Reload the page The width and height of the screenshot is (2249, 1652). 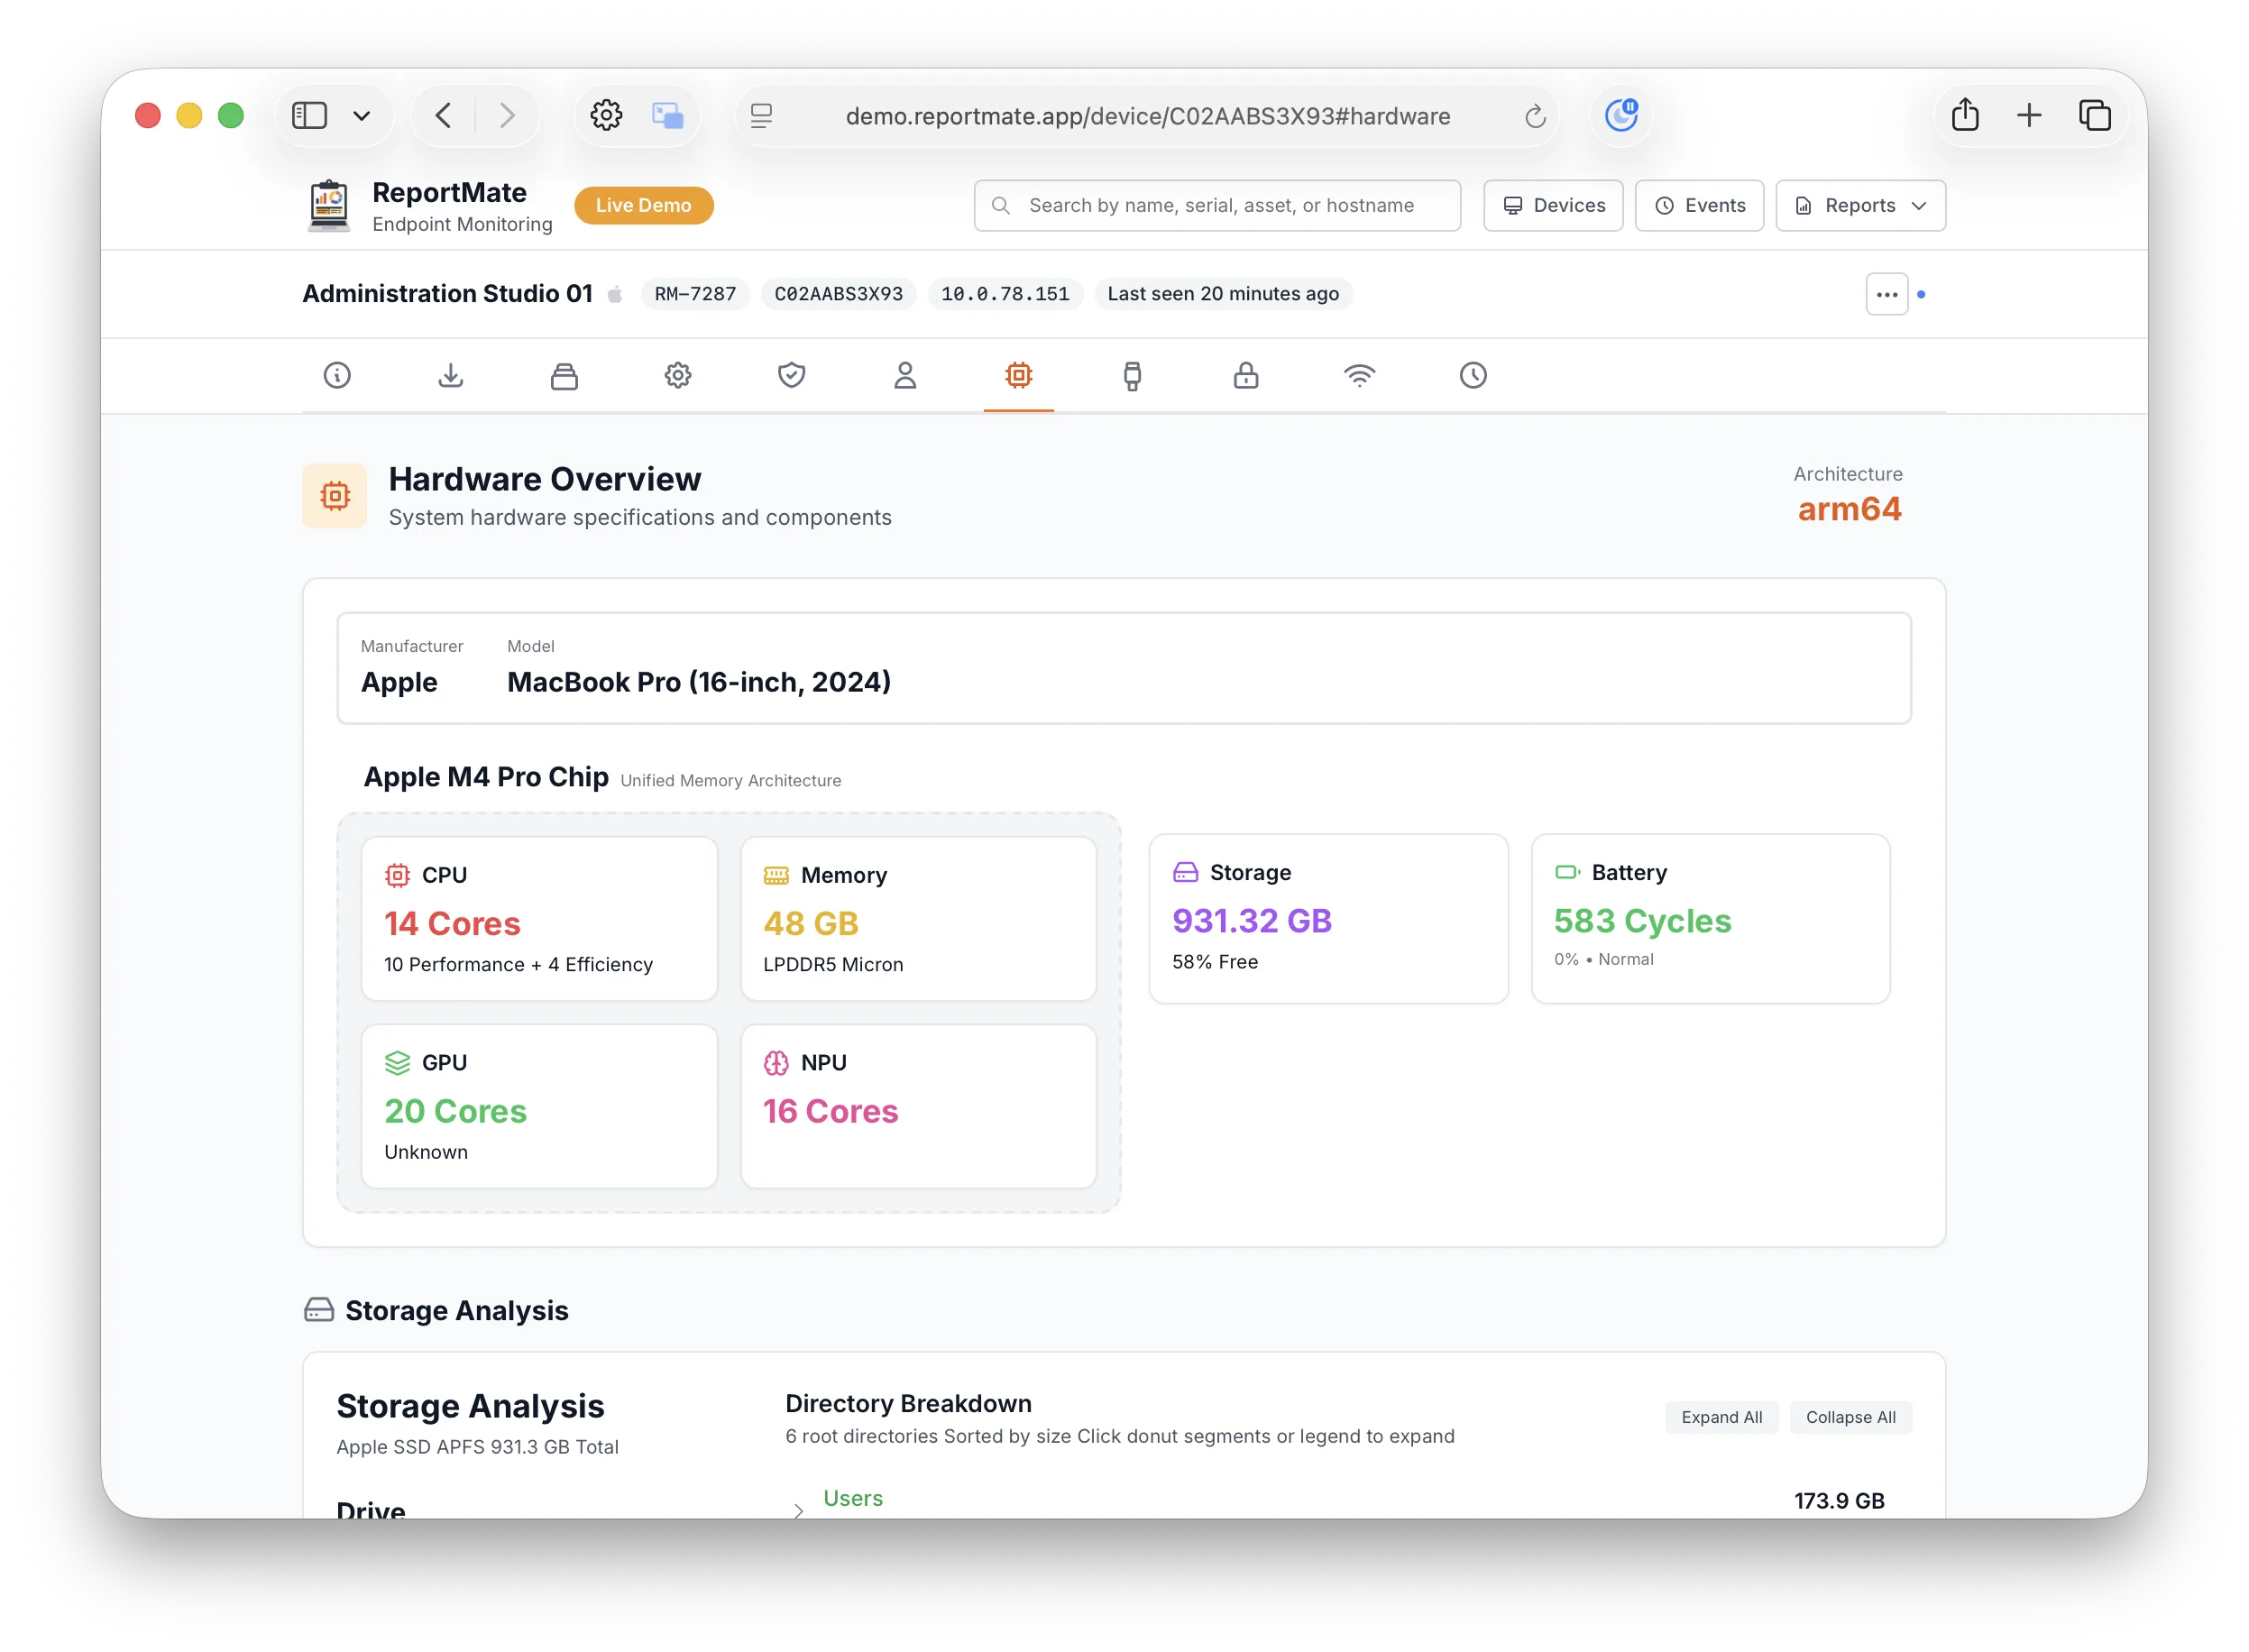(1535, 116)
